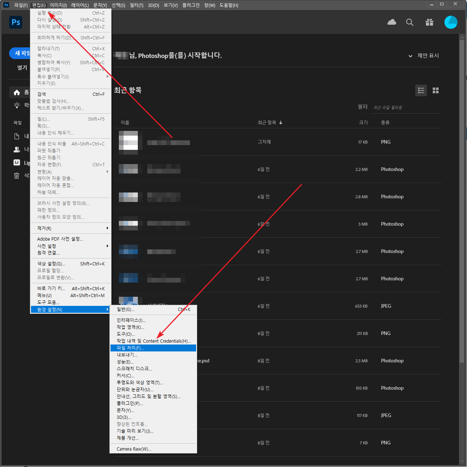Focus the 최근 파일 필터링 filter field
The height and width of the screenshot is (467, 467).
point(407,107)
